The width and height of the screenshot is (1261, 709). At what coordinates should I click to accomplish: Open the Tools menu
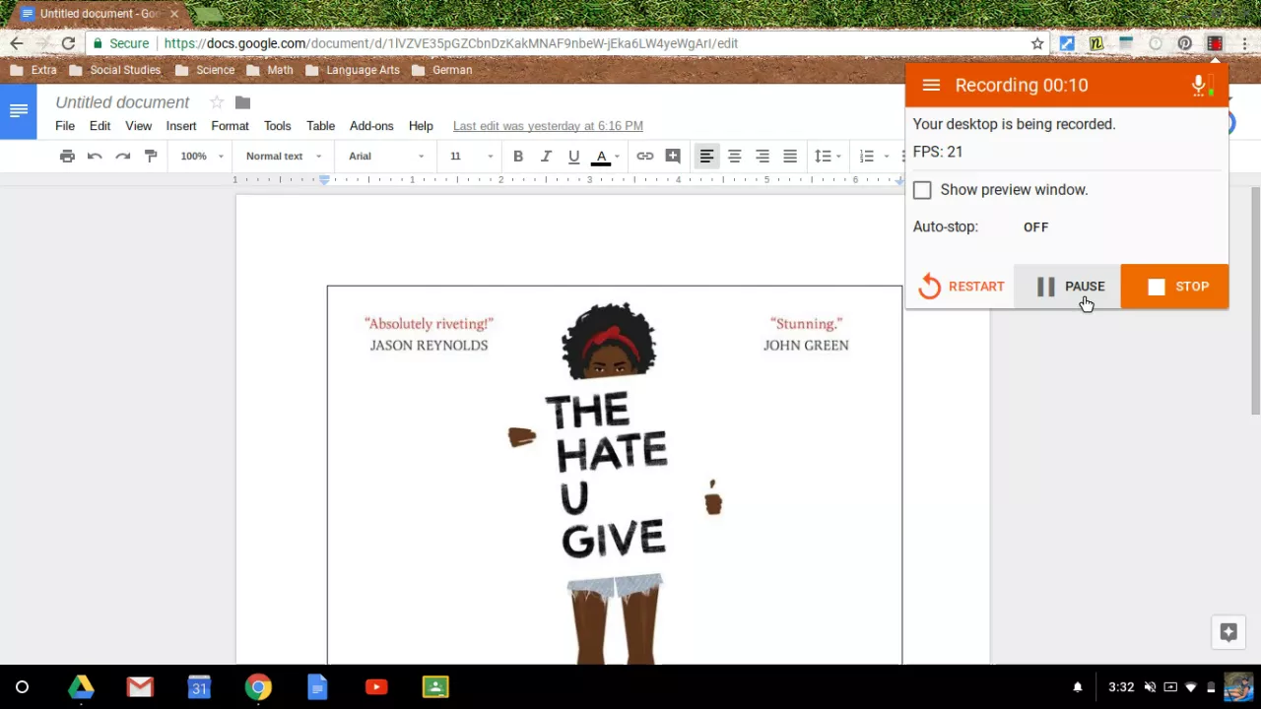(x=277, y=126)
